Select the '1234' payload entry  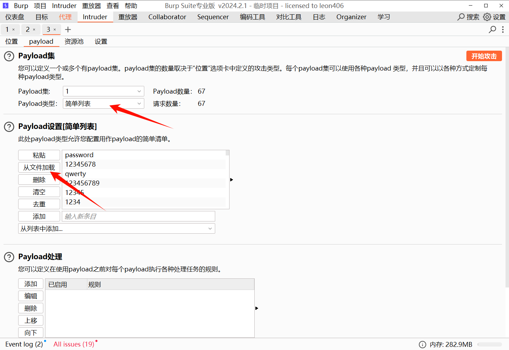144,202
